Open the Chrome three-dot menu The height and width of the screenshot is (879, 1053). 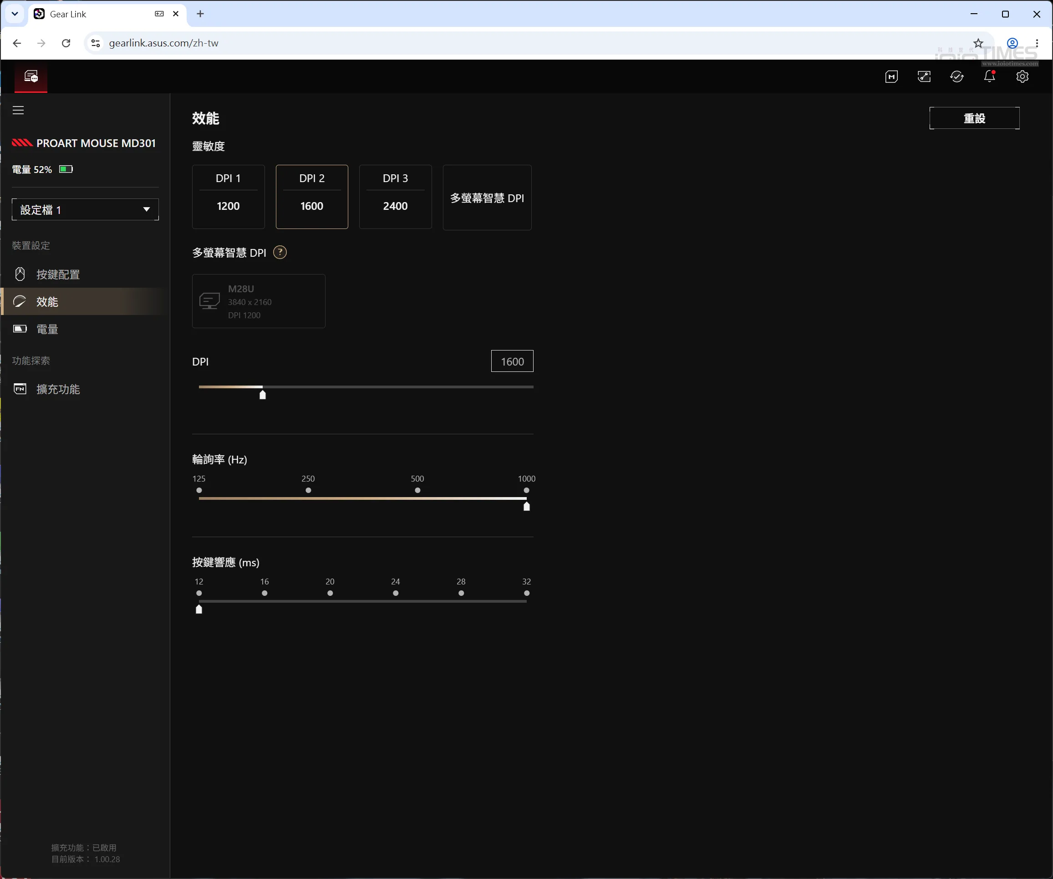coord(1037,43)
